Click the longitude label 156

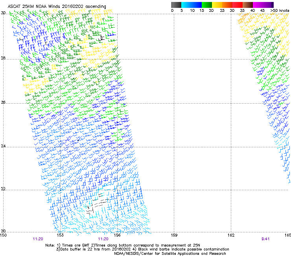click(117, 235)
